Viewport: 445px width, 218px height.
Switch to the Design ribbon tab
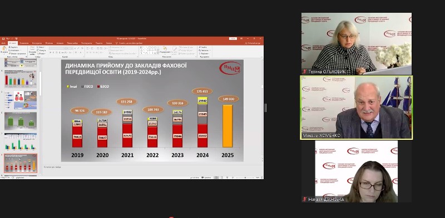pos(37,43)
